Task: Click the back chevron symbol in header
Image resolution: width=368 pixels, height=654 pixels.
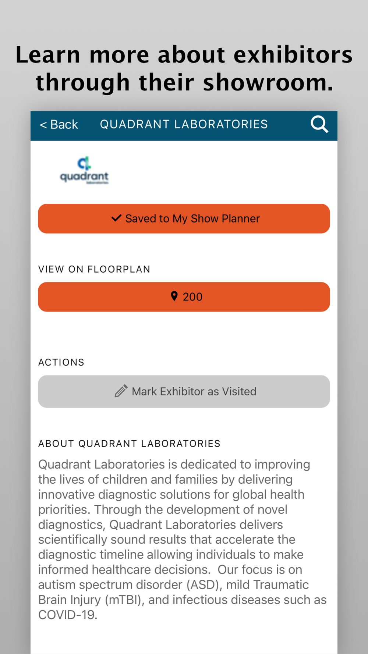Action: (x=43, y=125)
